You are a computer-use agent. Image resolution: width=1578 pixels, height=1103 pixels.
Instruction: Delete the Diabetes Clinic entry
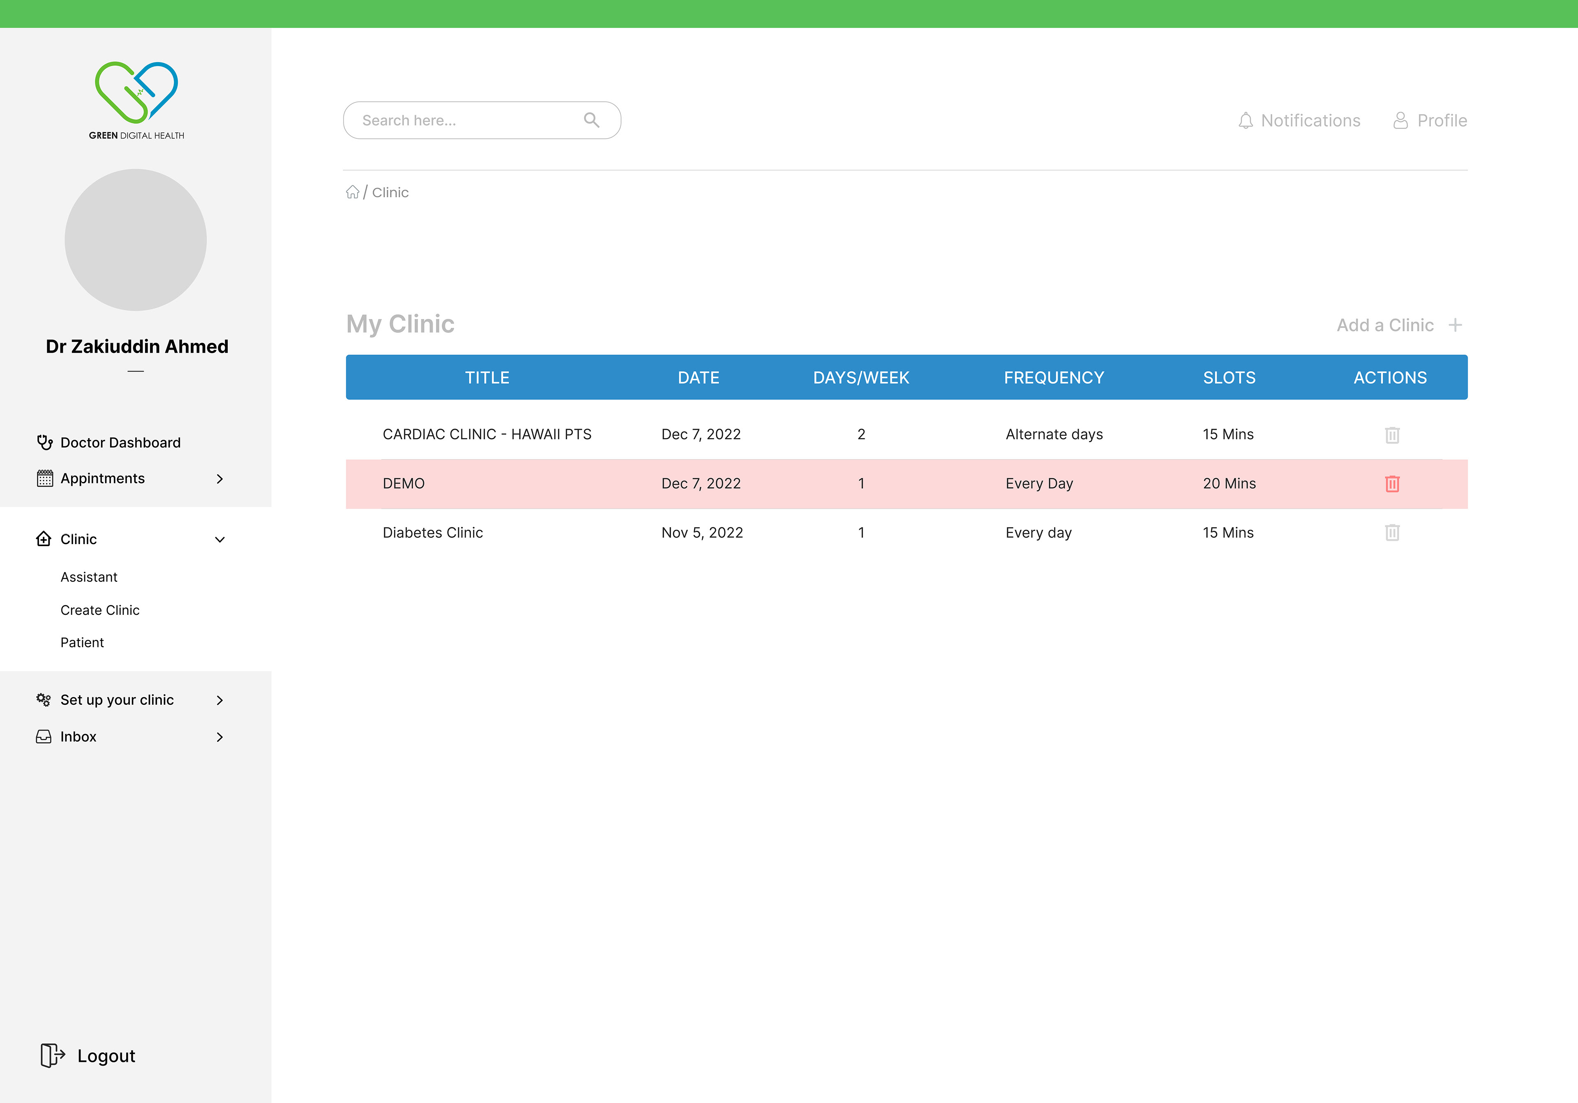1392,533
